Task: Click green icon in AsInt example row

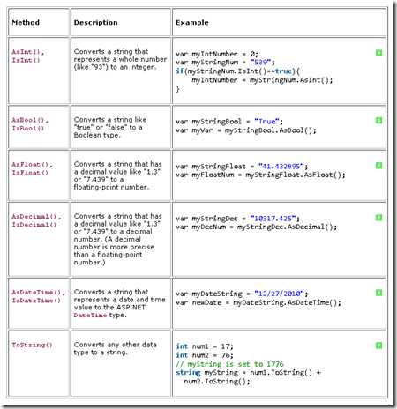Action: [x=378, y=53]
